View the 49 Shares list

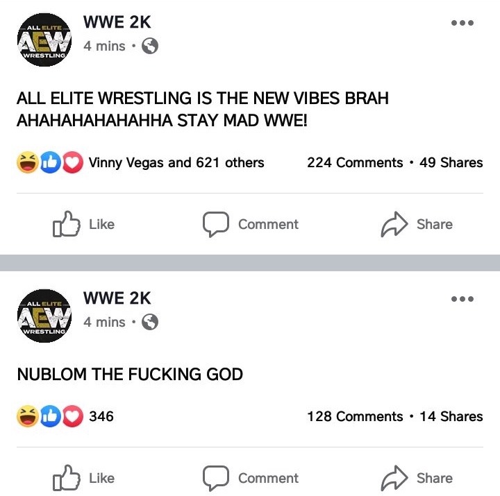(451, 163)
